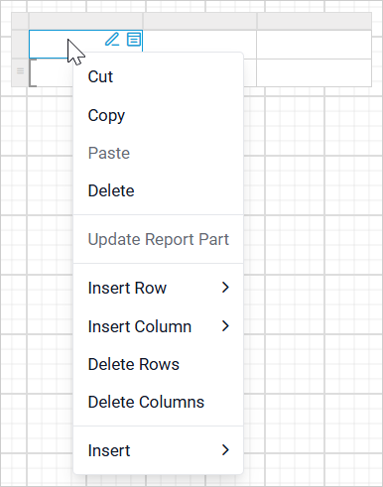Open the Insert Row submenu
This screenshot has width=383, height=487.
(x=158, y=288)
